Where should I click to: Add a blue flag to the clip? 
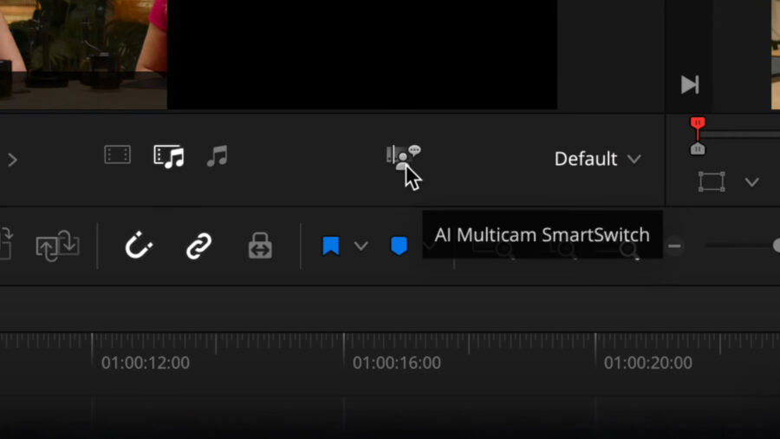pyautogui.click(x=330, y=246)
